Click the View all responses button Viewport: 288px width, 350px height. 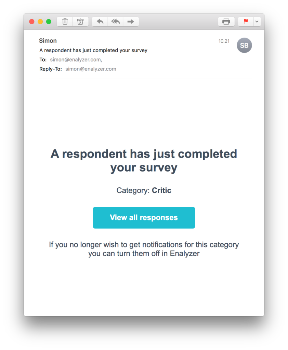coord(144,218)
